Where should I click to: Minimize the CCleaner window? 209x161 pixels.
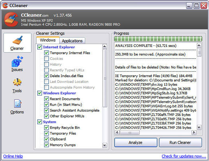189,6
